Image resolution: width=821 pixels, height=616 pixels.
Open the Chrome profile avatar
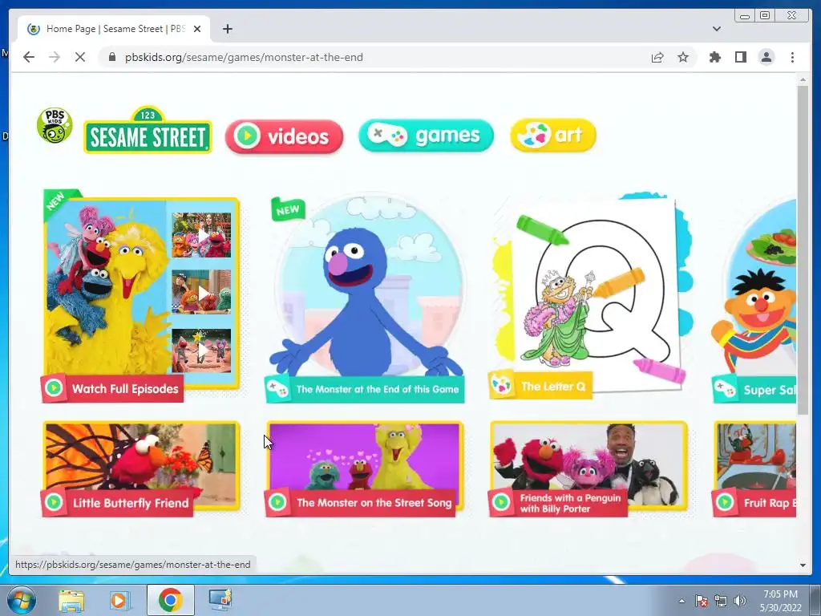point(766,57)
